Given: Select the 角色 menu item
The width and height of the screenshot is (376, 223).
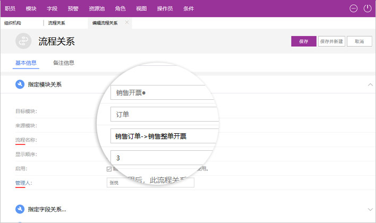Looking at the screenshot, I should point(120,8).
